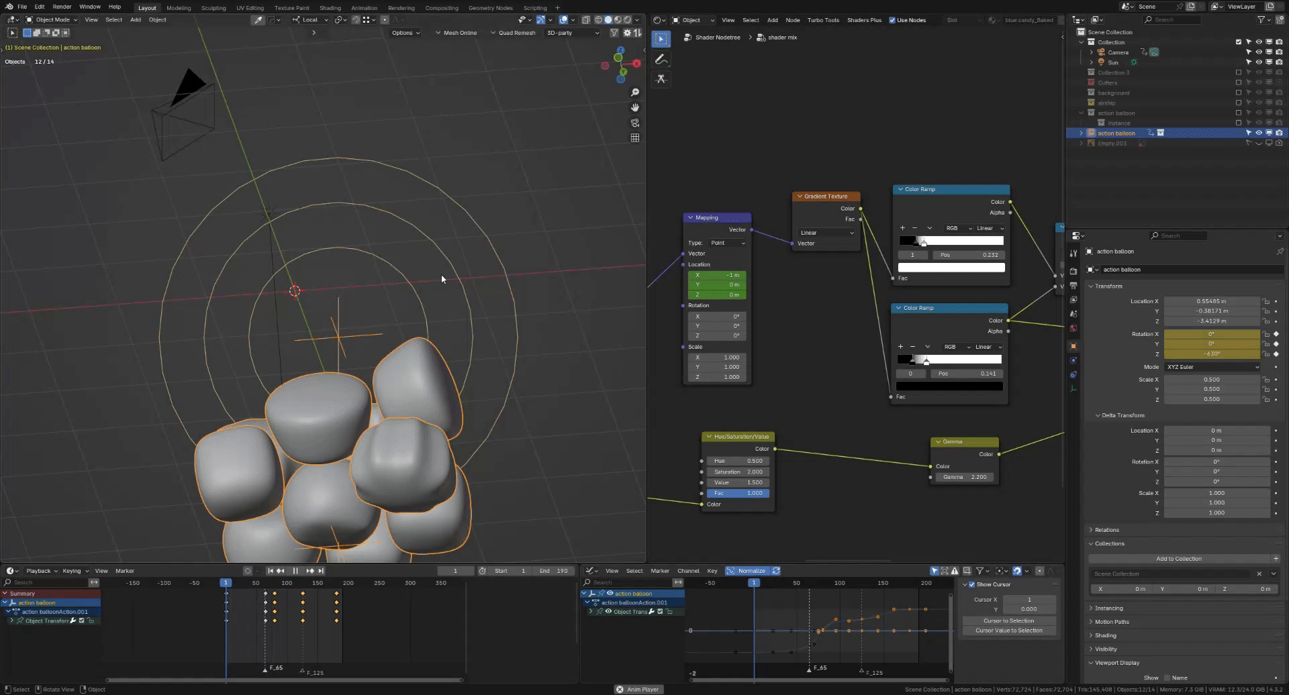Enable Collection 3 exclude checkbox
The width and height of the screenshot is (1289, 695).
click(x=1239, y=72)
